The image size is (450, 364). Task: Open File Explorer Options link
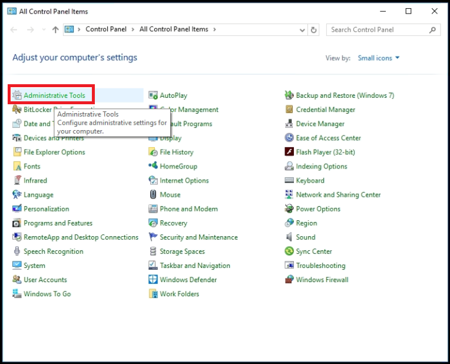(54, 152)
